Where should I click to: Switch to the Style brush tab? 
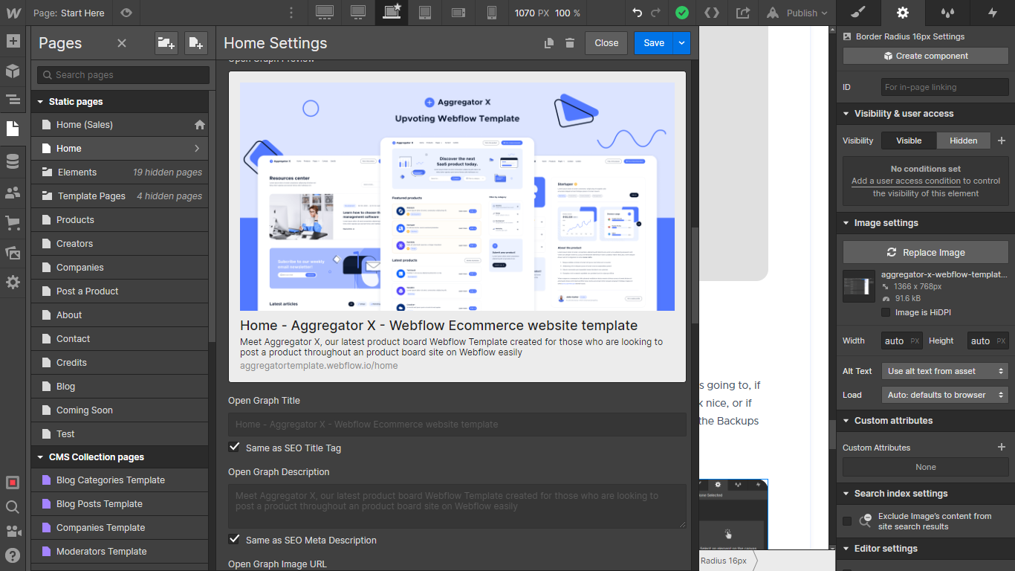[858, 13]
